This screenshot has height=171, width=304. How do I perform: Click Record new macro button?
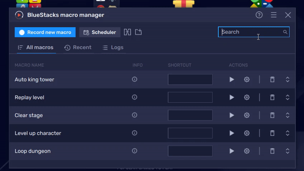(45, 32)
